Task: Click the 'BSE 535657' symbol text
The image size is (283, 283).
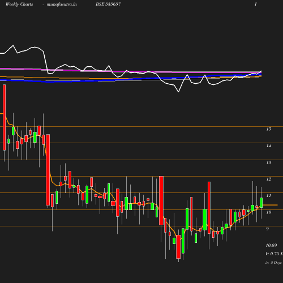Action: [108, 4]
